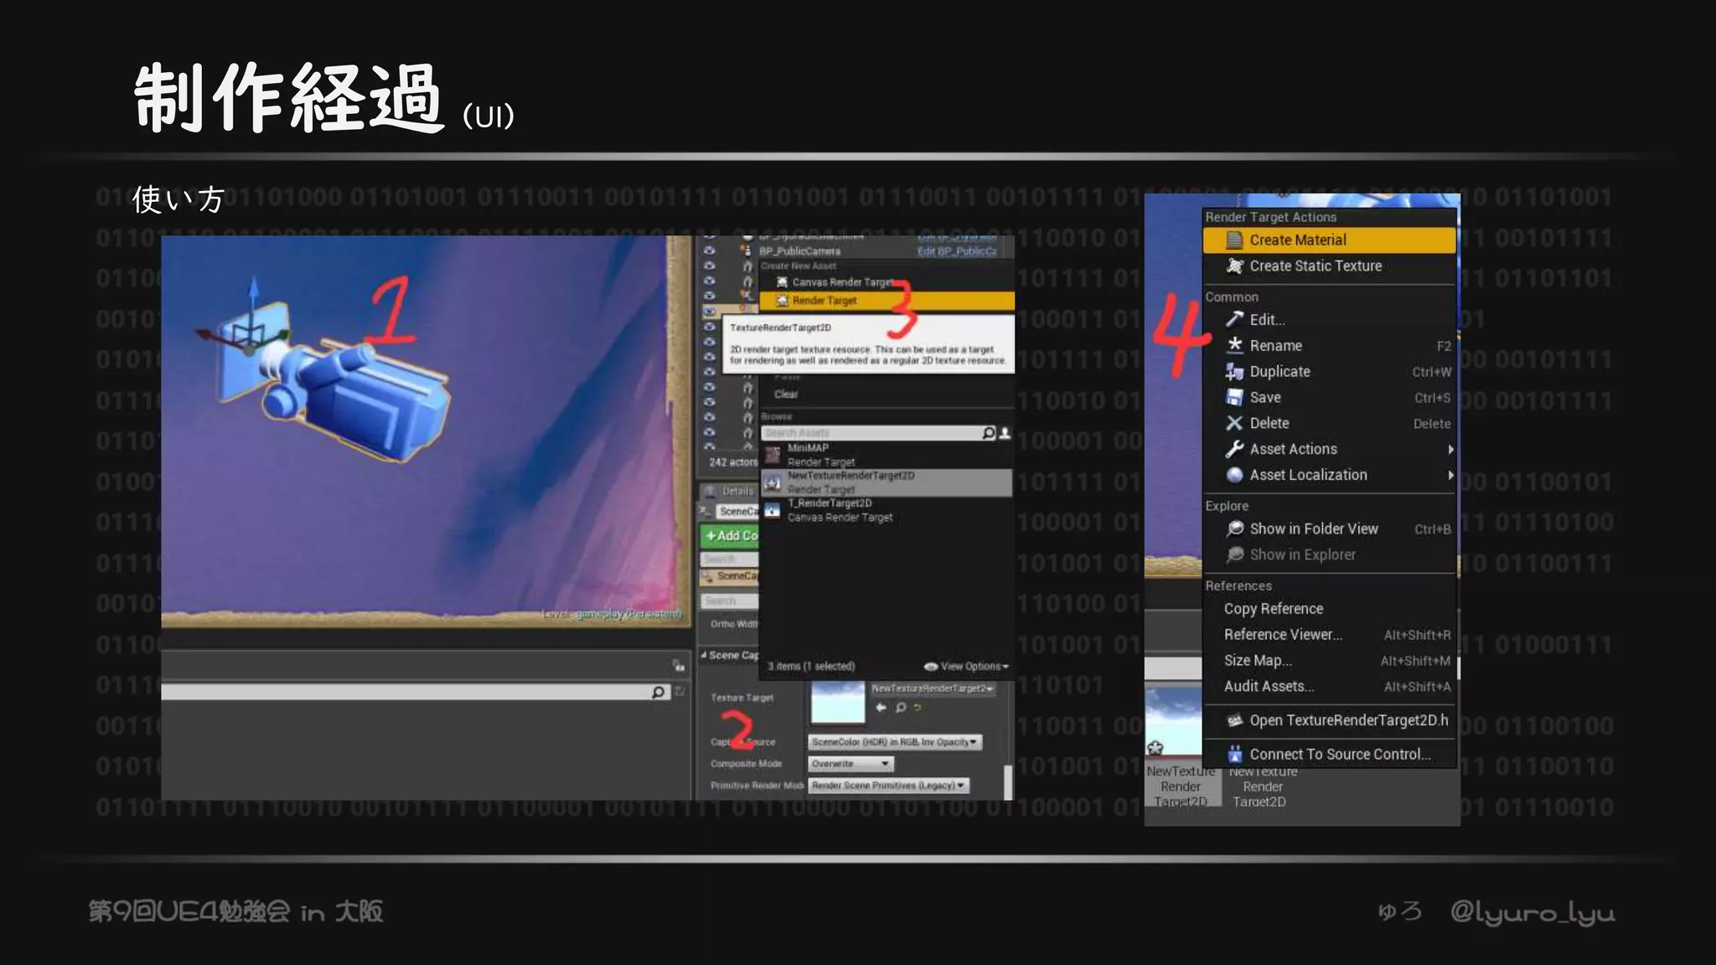Click the green Add Component button

[730, 536]
